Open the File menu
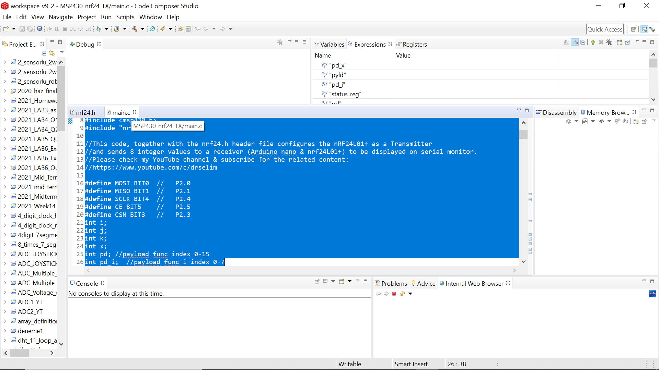Image resolution: width=659 pixels, height=370 pixels. pyautogui.click(x=7, y=17)
